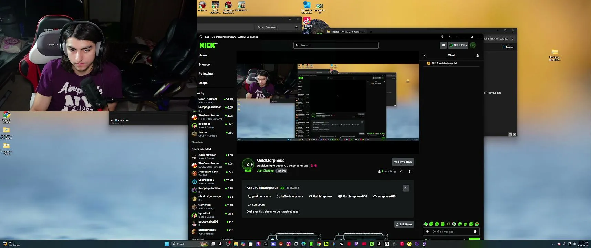The image size is (591, 248).
Task: Open the emoji picker in the message box
Action: (475, 231)
